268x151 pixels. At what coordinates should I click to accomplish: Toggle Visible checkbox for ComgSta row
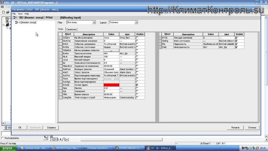(x=137, y=98)
